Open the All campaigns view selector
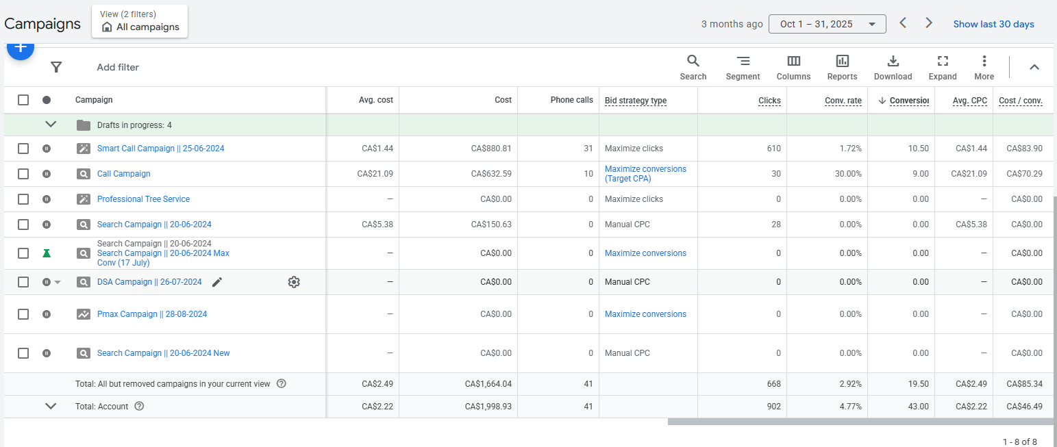 tap(140, 22)
